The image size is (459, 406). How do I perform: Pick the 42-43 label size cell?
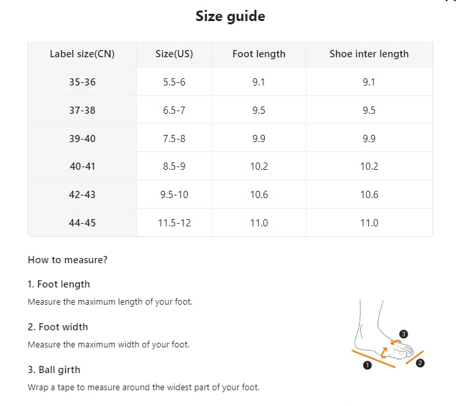point(82,195)
